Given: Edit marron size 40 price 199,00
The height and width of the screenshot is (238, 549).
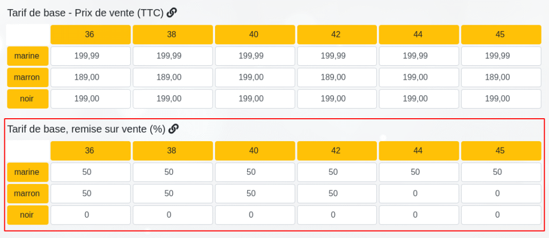Looking at the screenshot, I should 255,77.
